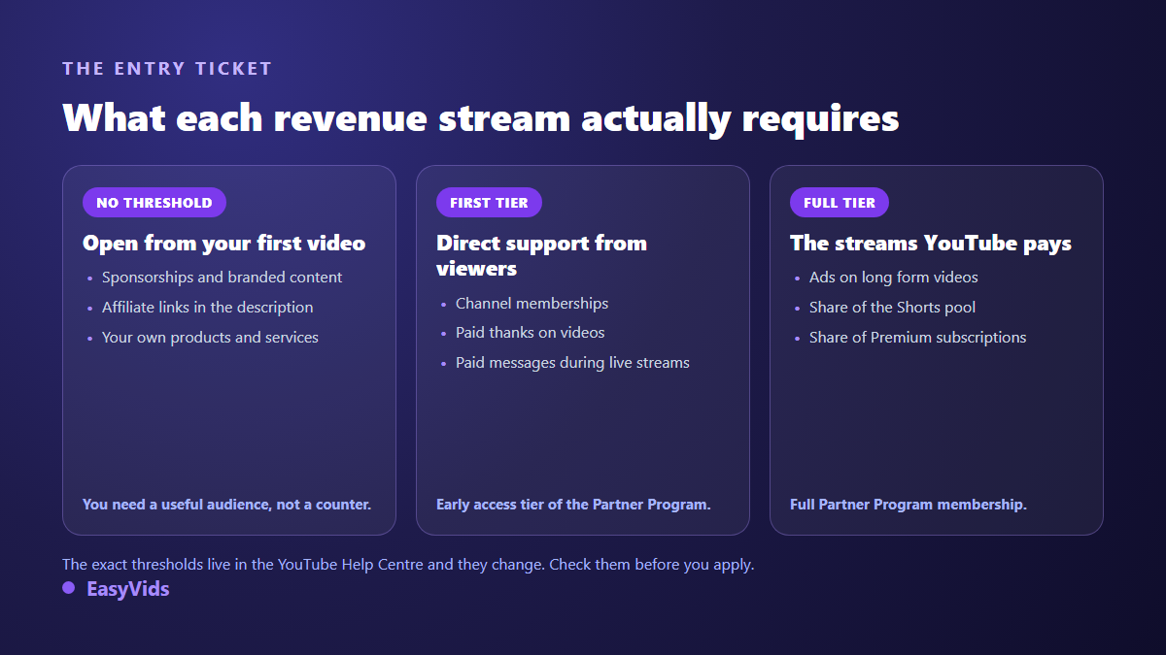Click 'You need a useful audience, not a counter.'
Screen dimensions: 1166x655
click(226, 505)
